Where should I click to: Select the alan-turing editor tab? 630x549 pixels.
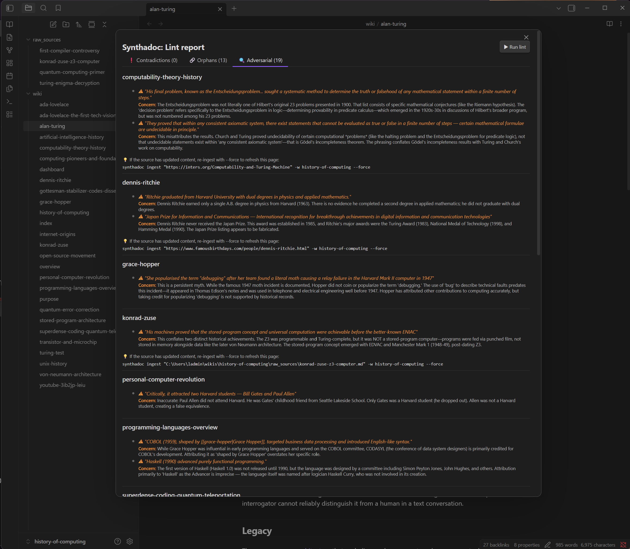coord(186,9)
